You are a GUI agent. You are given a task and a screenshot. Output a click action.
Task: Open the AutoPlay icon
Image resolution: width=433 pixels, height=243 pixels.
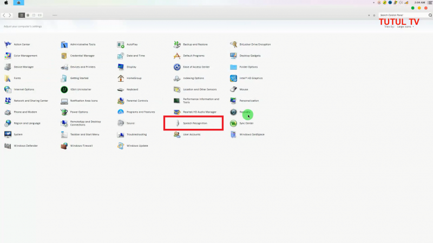121,44
